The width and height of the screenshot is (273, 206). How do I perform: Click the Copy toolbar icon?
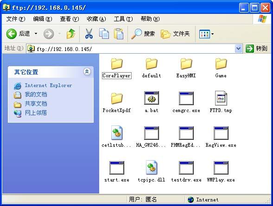pyautogui.click(x=104, y=34)
